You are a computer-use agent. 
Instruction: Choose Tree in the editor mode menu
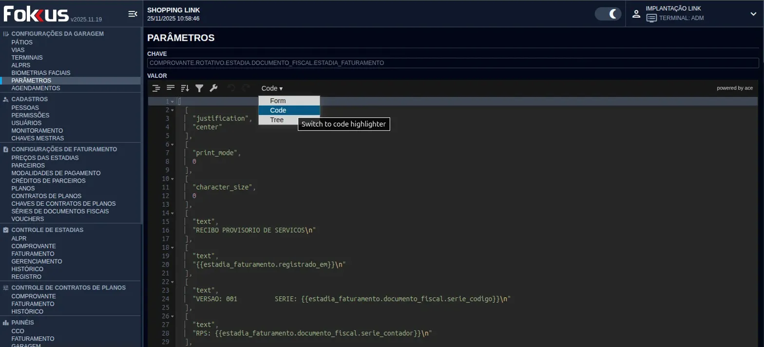[x=277, y=120]
